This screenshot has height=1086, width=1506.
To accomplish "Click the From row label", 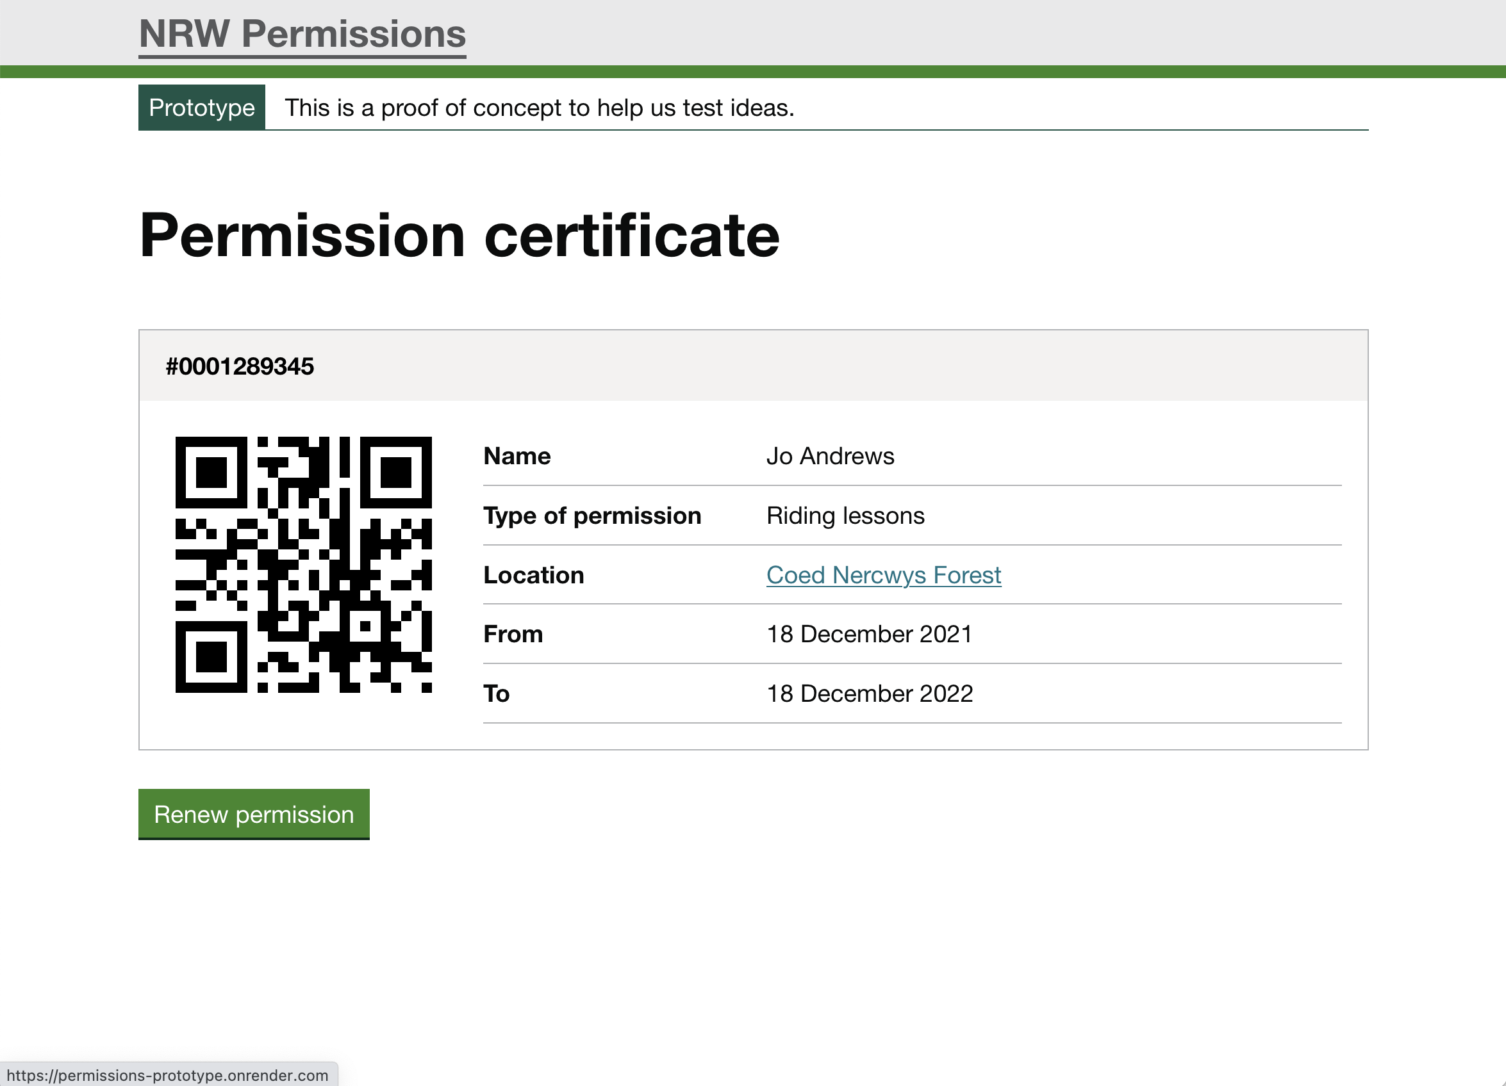I will [513, 634].
